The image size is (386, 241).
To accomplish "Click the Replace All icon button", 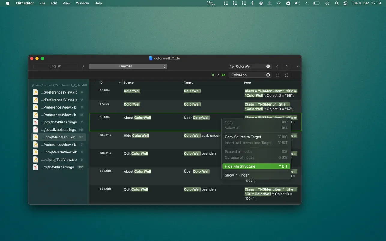I will pos(286,75).
